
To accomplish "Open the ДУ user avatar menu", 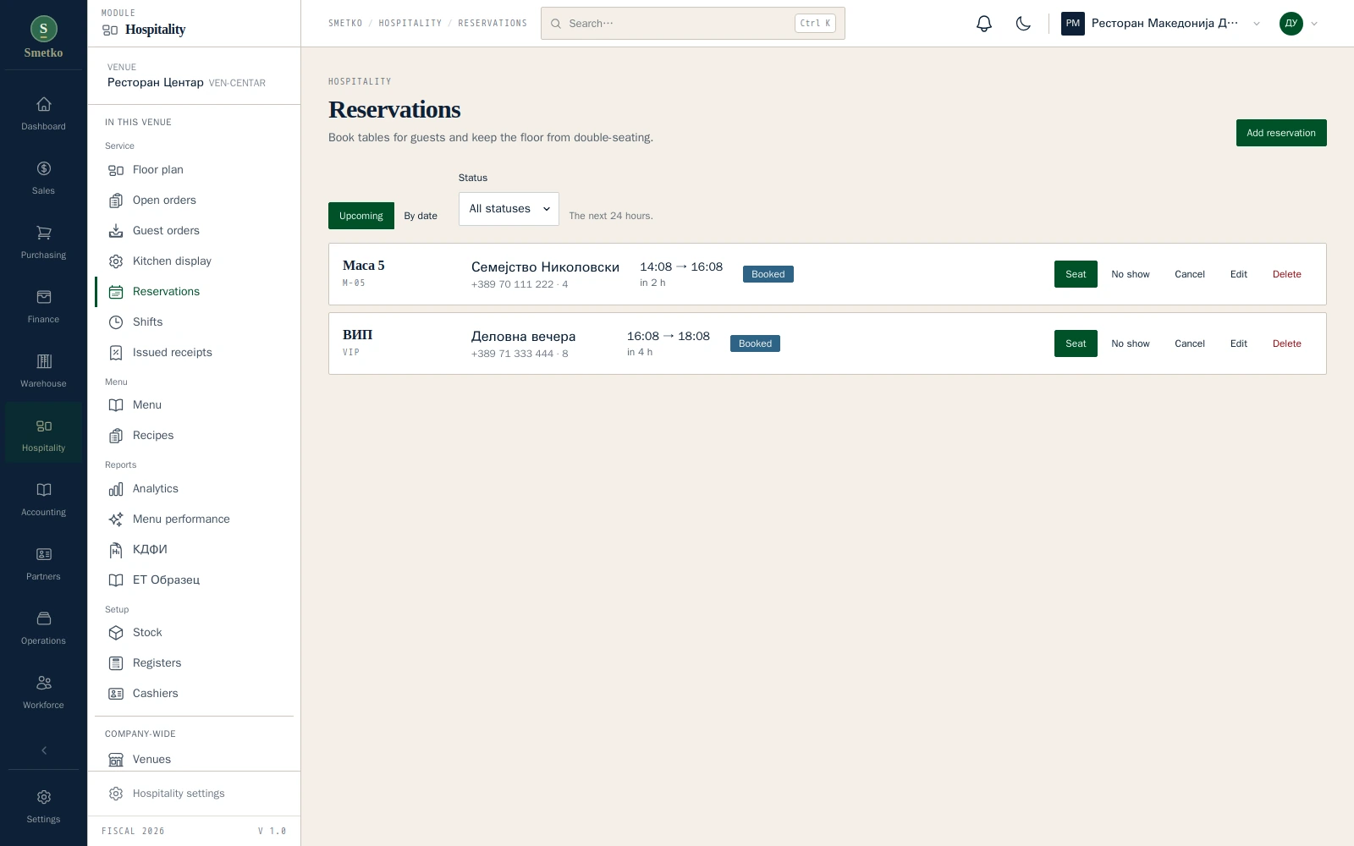I will (x=1299, y=24).
